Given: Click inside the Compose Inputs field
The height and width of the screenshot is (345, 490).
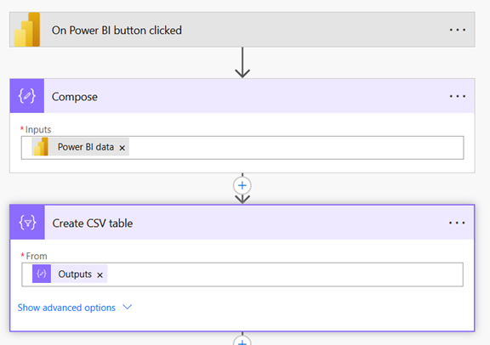Looking at the screenshot, I should click(x=242, y=148).
